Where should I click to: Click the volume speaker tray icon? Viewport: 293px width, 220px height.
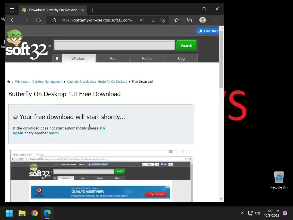point(258,213)
